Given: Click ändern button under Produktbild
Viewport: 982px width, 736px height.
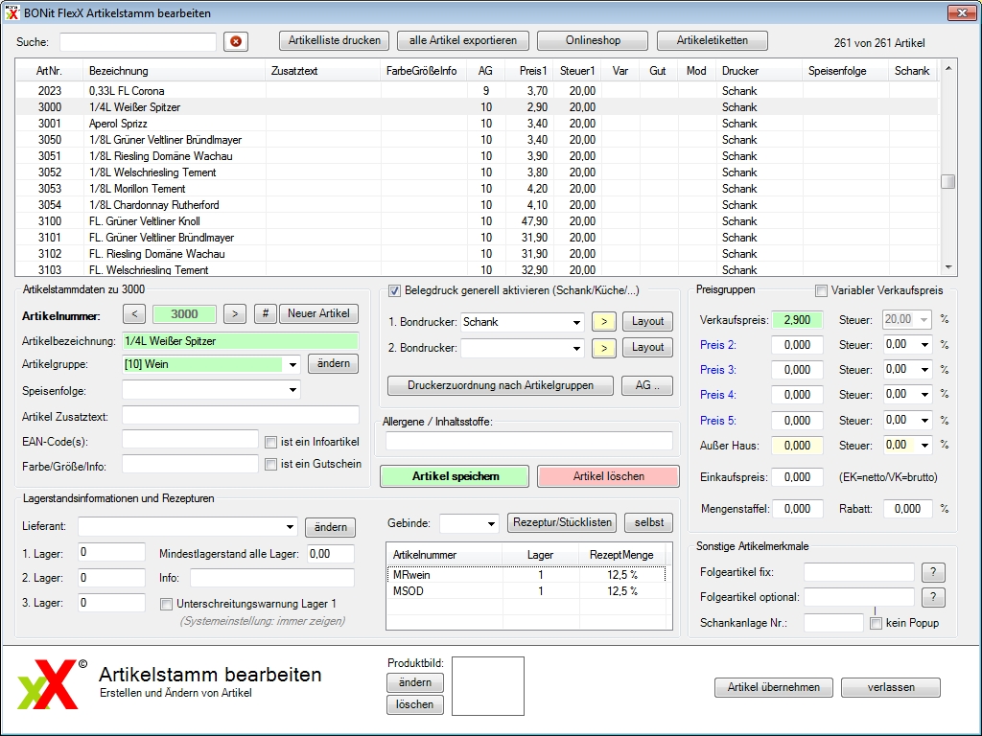Looking at the screenshot, I should (414, 682).
